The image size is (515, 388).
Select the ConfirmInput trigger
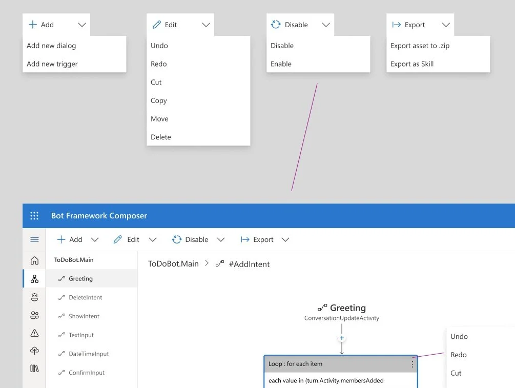(x=91, y=372)
